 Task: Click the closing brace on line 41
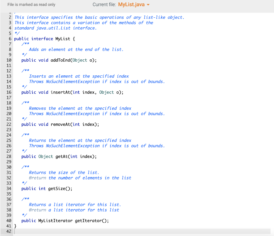coord(15,226)
